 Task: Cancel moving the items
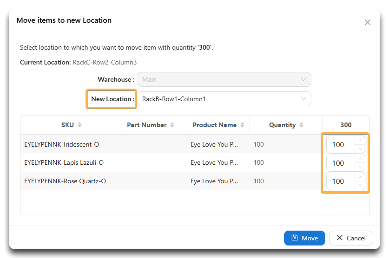tap(351, 238)
